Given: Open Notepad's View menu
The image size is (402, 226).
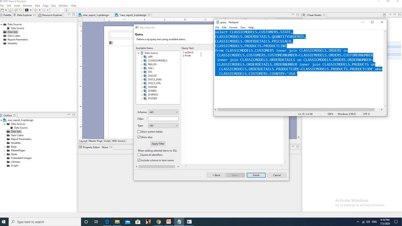Looking at the screenshot, I should point(243,28).
